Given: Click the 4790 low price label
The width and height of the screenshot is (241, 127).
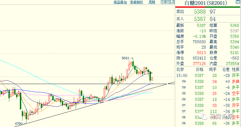Looking at the screenshot, I should point(18,124).
